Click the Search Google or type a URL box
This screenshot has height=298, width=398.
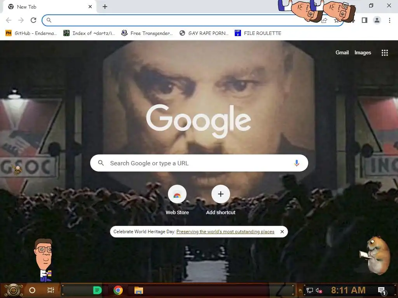pyautogui.click(x=199, y=163)
